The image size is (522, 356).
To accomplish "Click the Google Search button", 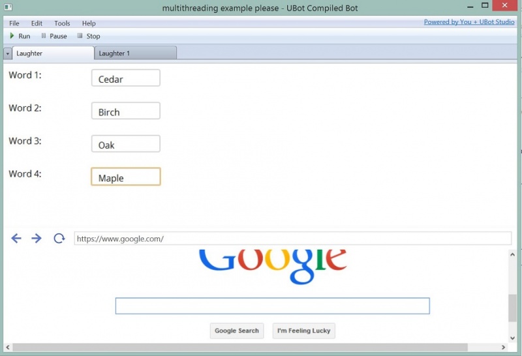I will 237,331.
